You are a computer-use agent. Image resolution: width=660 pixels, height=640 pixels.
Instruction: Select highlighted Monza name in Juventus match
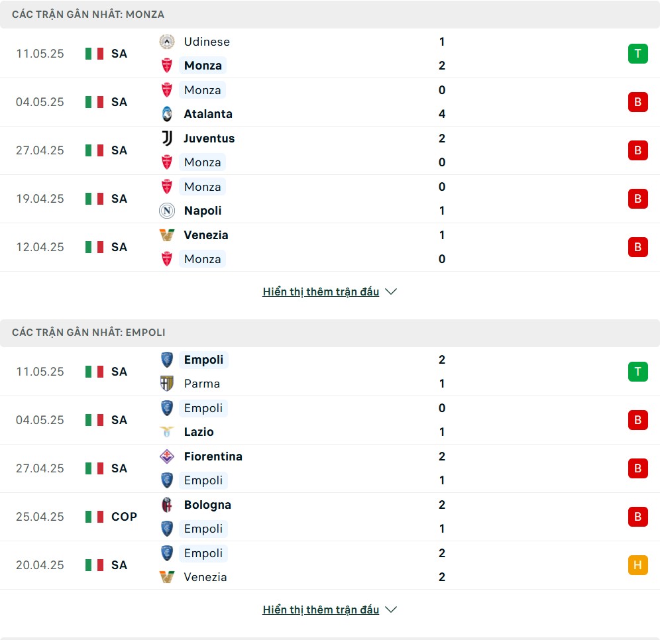(x=203, y=162)
